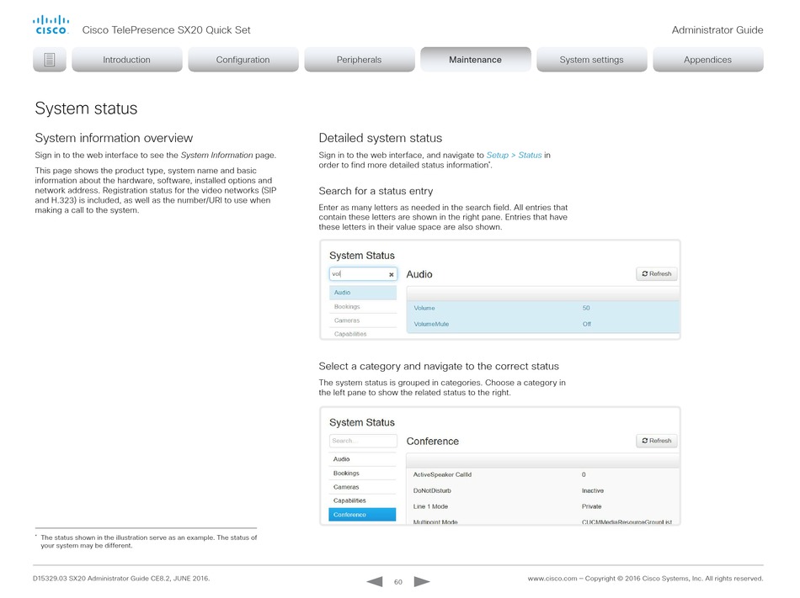
Task: Go to previous page arrow
Action: click(x=375, y=581)
